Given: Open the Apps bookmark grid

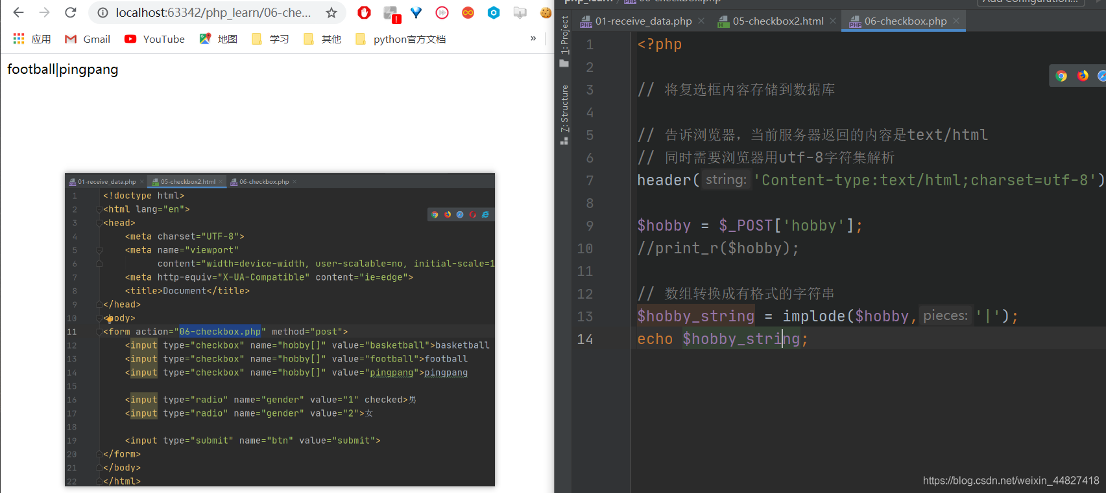Looking at the screenshot, I should (32, 39).
